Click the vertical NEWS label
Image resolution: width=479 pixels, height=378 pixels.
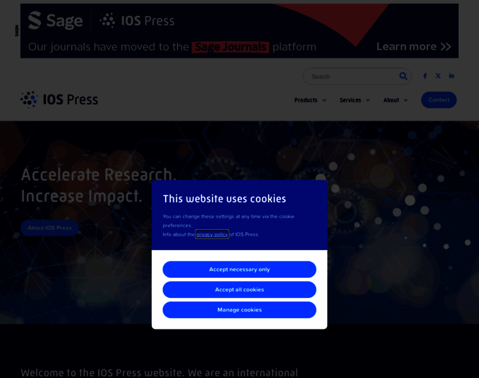(16, 31)
